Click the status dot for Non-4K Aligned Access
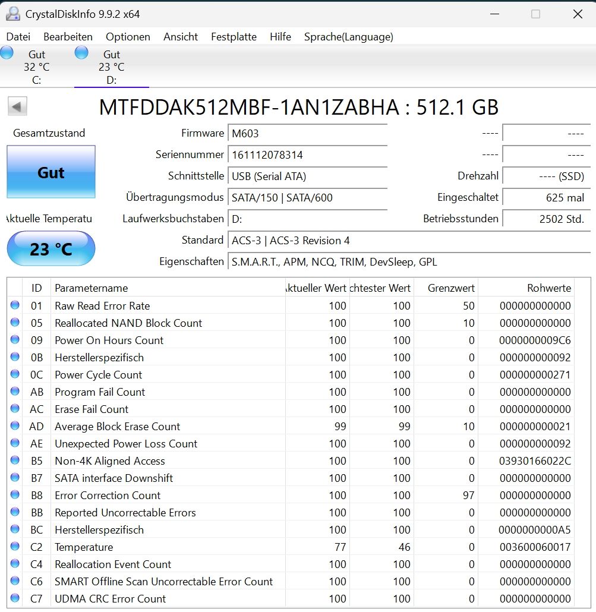 tap(15, 460)
